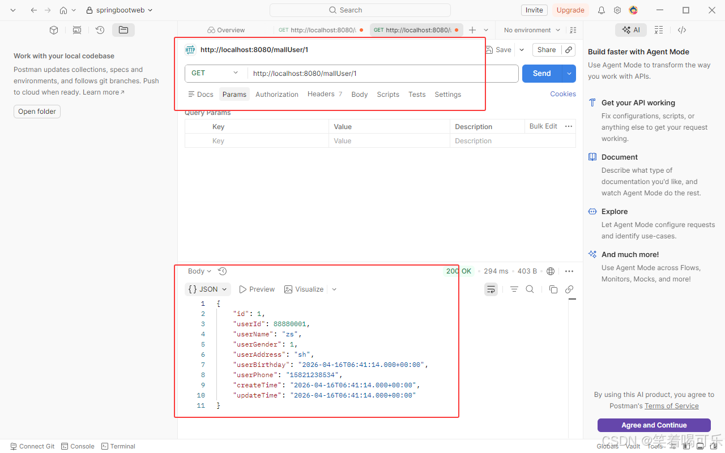Open the Docs tab
The width and height of the screenshot is (725, 453).
point(201,95)
